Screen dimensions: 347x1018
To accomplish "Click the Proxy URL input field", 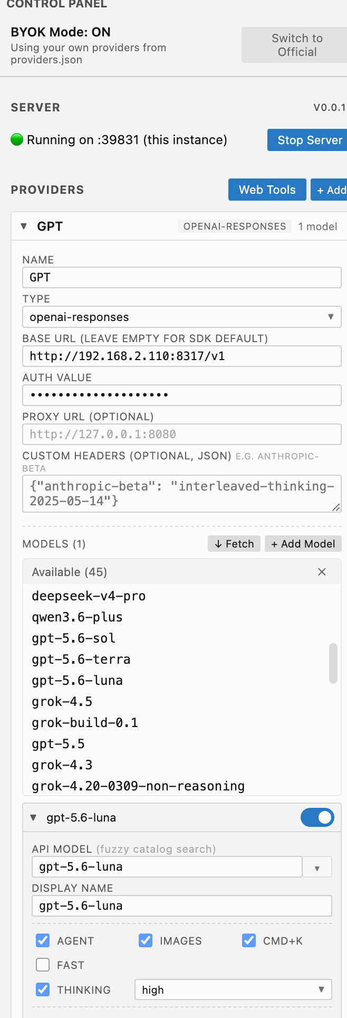I will coord(182,434).
